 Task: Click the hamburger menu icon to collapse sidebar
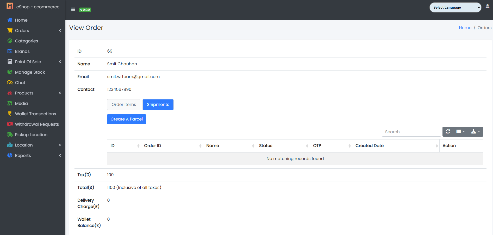click(73, 10)
